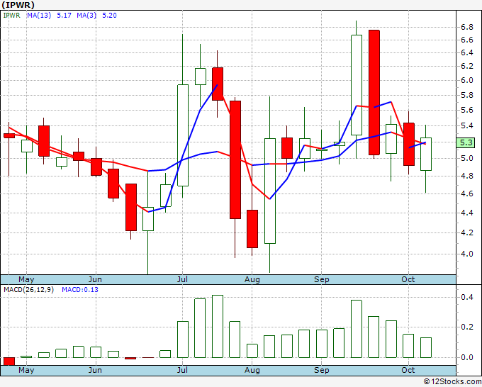Click the tallest red candlestick in late September
482x387 pixels.
pyautogui.click(x=374, y=92)
